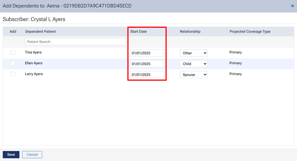Click the Projected Coverage Type header
Viewport: 297px width, 161px height.
250,31
